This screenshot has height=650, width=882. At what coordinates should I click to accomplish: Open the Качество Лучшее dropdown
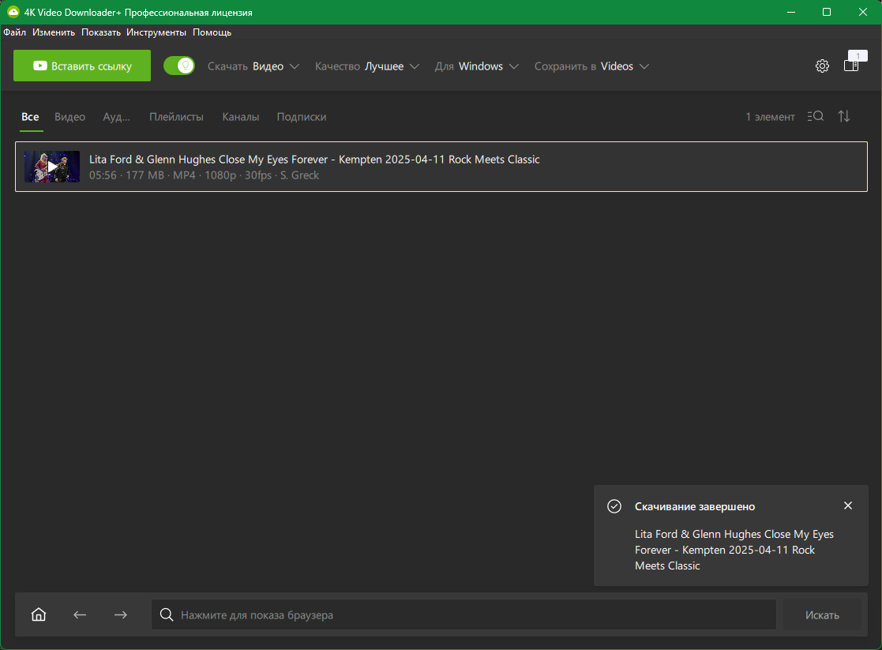pos(366,66)
